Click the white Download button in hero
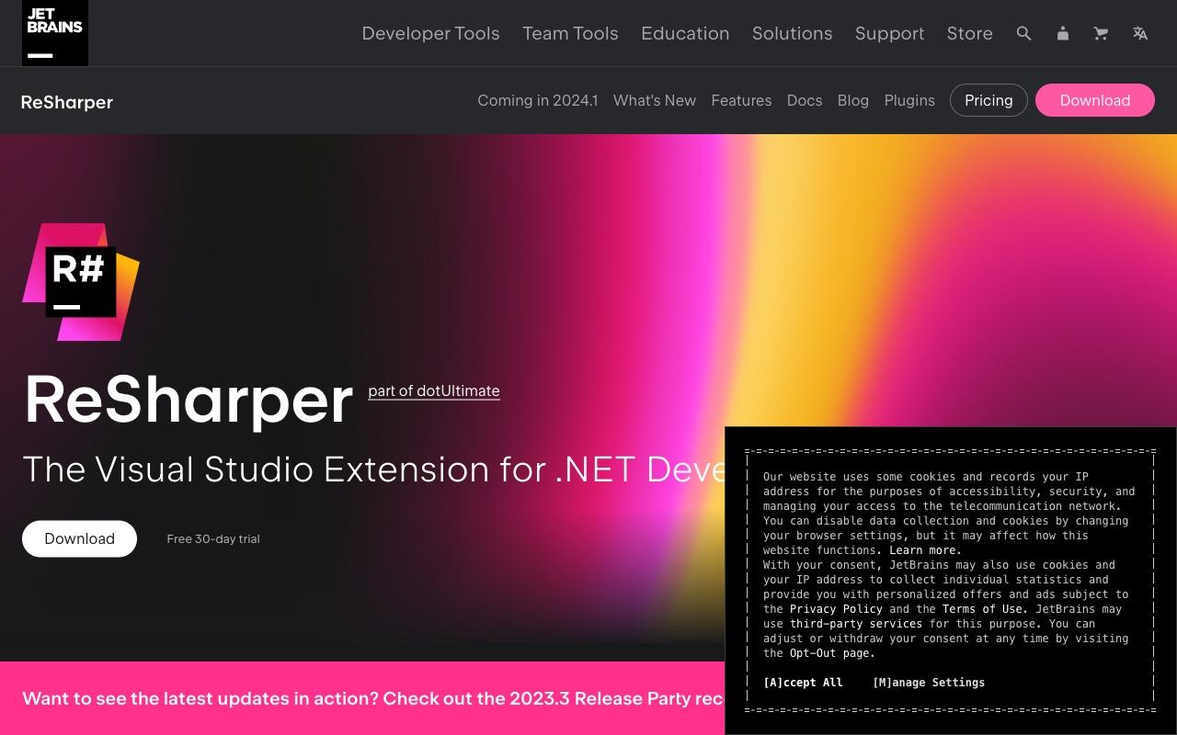Viewport: 1177px width, 735px height. (x=79, y=538)
